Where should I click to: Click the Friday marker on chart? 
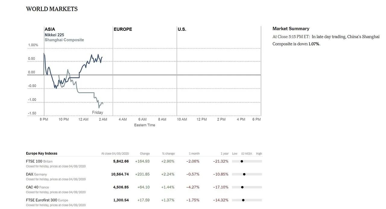tap(97, 112)
